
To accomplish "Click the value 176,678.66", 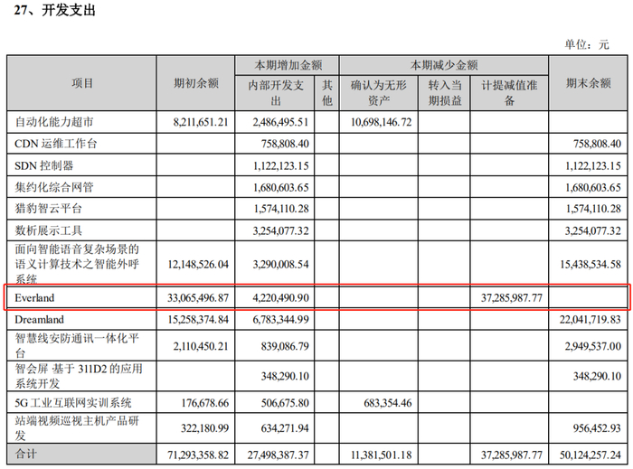I will [205, 403].
